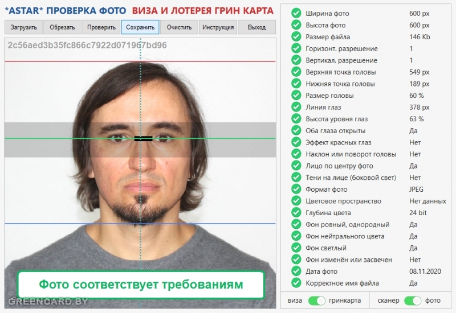This screenshot has width=456, height=313.
Task: Click the green check beside Размер головы
Action: pyautogui.click(x=296, y=95)
